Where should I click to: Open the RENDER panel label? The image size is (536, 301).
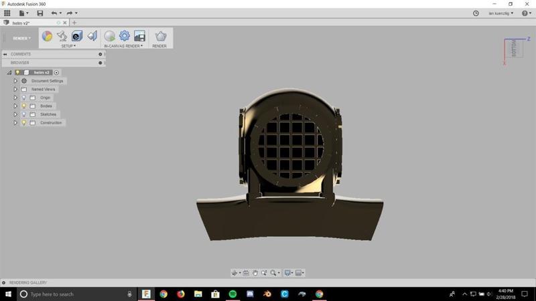159,45
